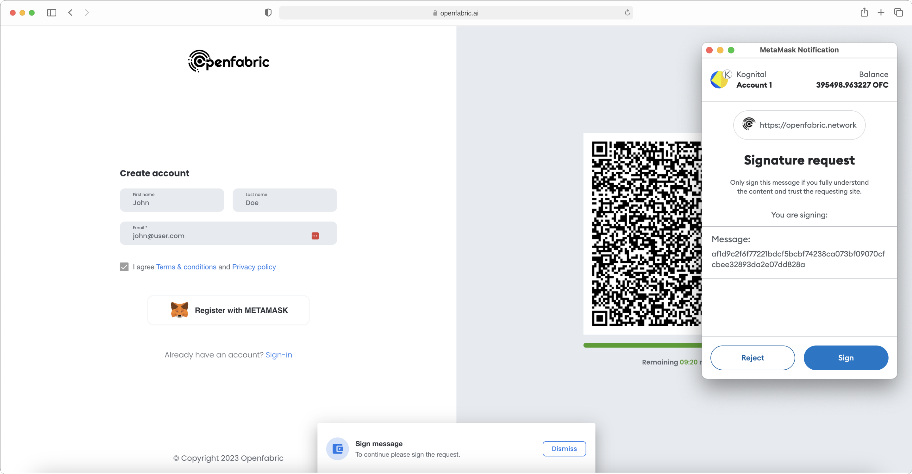Click the Copyright 2023 Openfabric footer text
This screenshot has width=912, height=474.
pyautogui.click(x=228, y=458)
